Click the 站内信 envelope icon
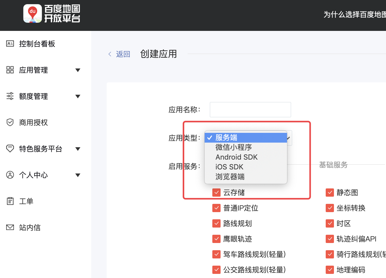386x278 pixels. (x=10, y=227)
